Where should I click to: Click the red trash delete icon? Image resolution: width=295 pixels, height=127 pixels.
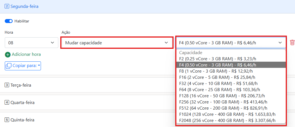tap(292, 43)
